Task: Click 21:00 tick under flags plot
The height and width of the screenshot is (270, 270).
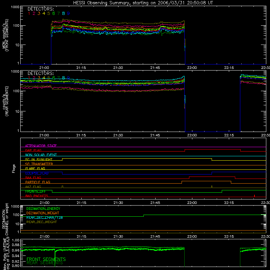Action: [45, 203]
